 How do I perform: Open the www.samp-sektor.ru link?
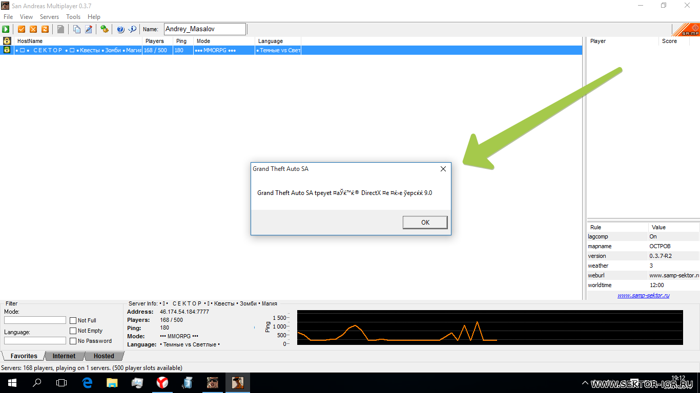click(x=643, y=295)
